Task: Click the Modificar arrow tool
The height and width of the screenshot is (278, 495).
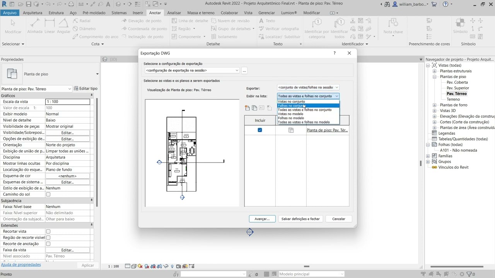Action: pyautogui.click(x=13, y=26)
